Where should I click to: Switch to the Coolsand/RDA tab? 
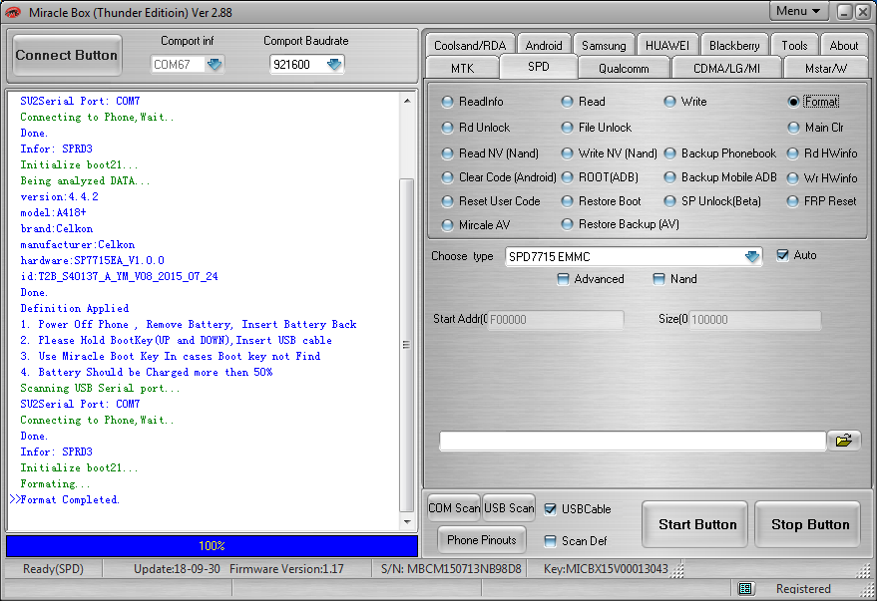coord(470,45)
